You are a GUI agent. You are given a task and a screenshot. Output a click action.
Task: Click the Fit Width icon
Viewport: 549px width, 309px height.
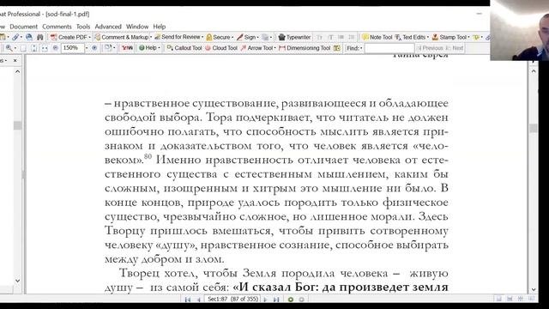(45, 48)
